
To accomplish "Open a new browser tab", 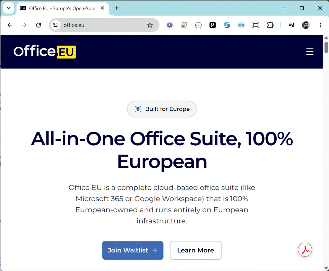I will [117, 8].
